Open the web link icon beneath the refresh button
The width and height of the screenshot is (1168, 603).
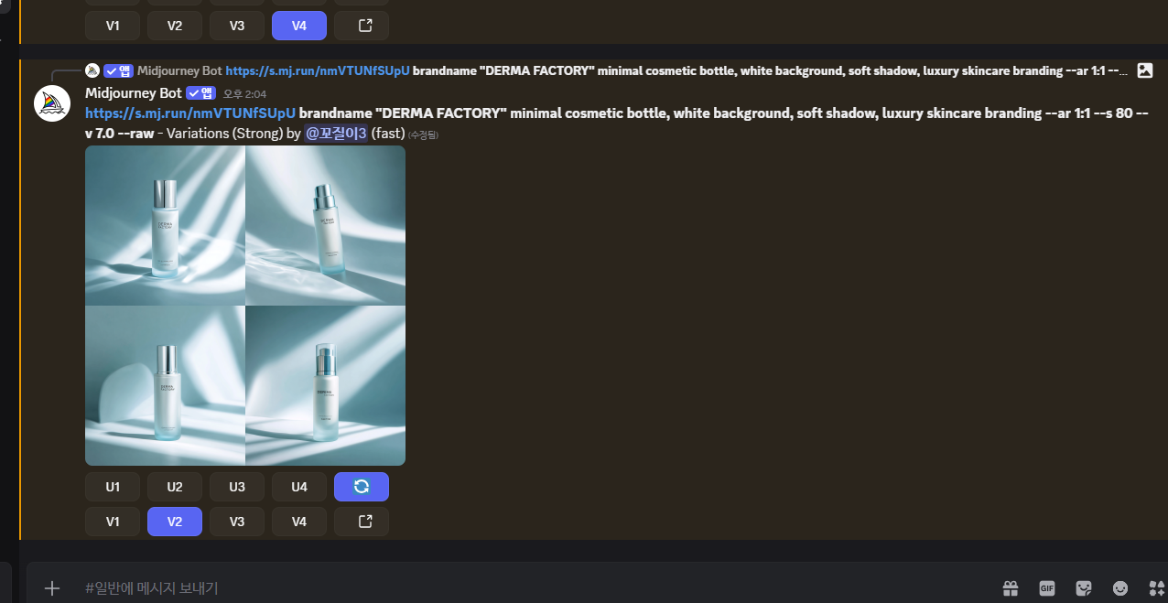(x=362, y=522)
